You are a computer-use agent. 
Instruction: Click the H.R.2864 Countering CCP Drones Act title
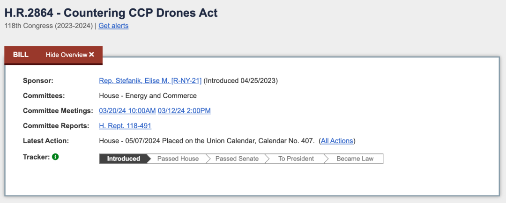111,13
